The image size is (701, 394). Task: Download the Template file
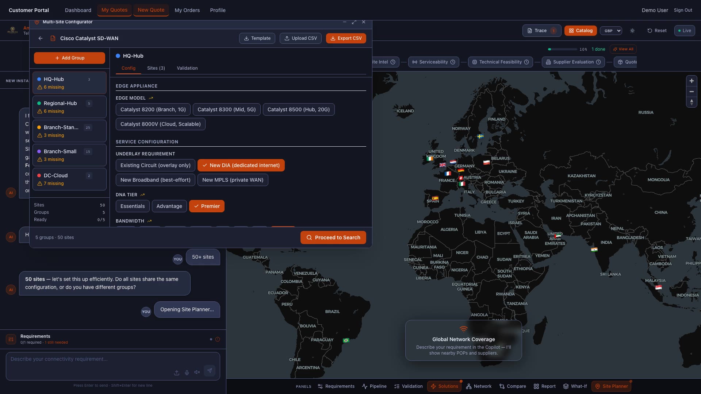click(257, 38)
